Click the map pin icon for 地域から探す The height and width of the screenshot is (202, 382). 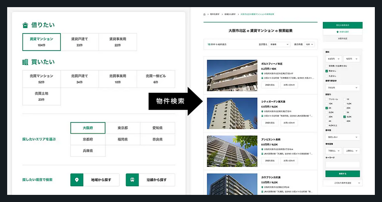(x=76, y=180)
